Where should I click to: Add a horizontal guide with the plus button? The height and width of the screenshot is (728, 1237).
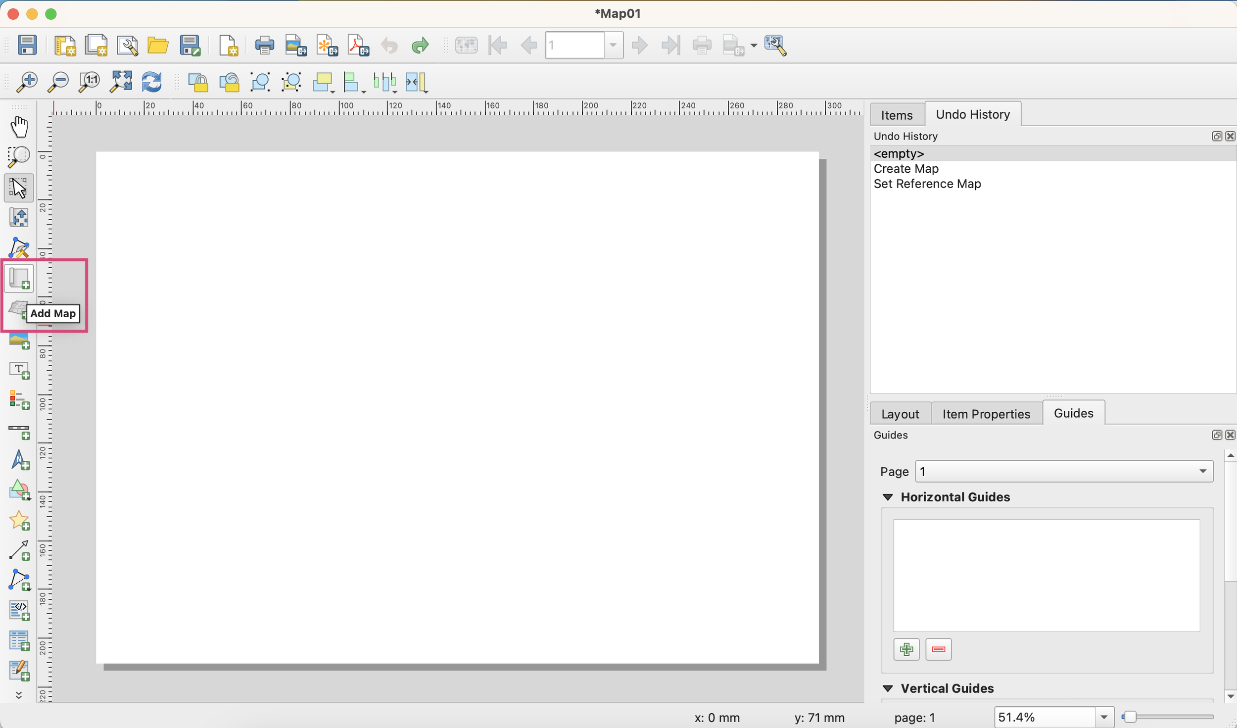pos(906,649)
